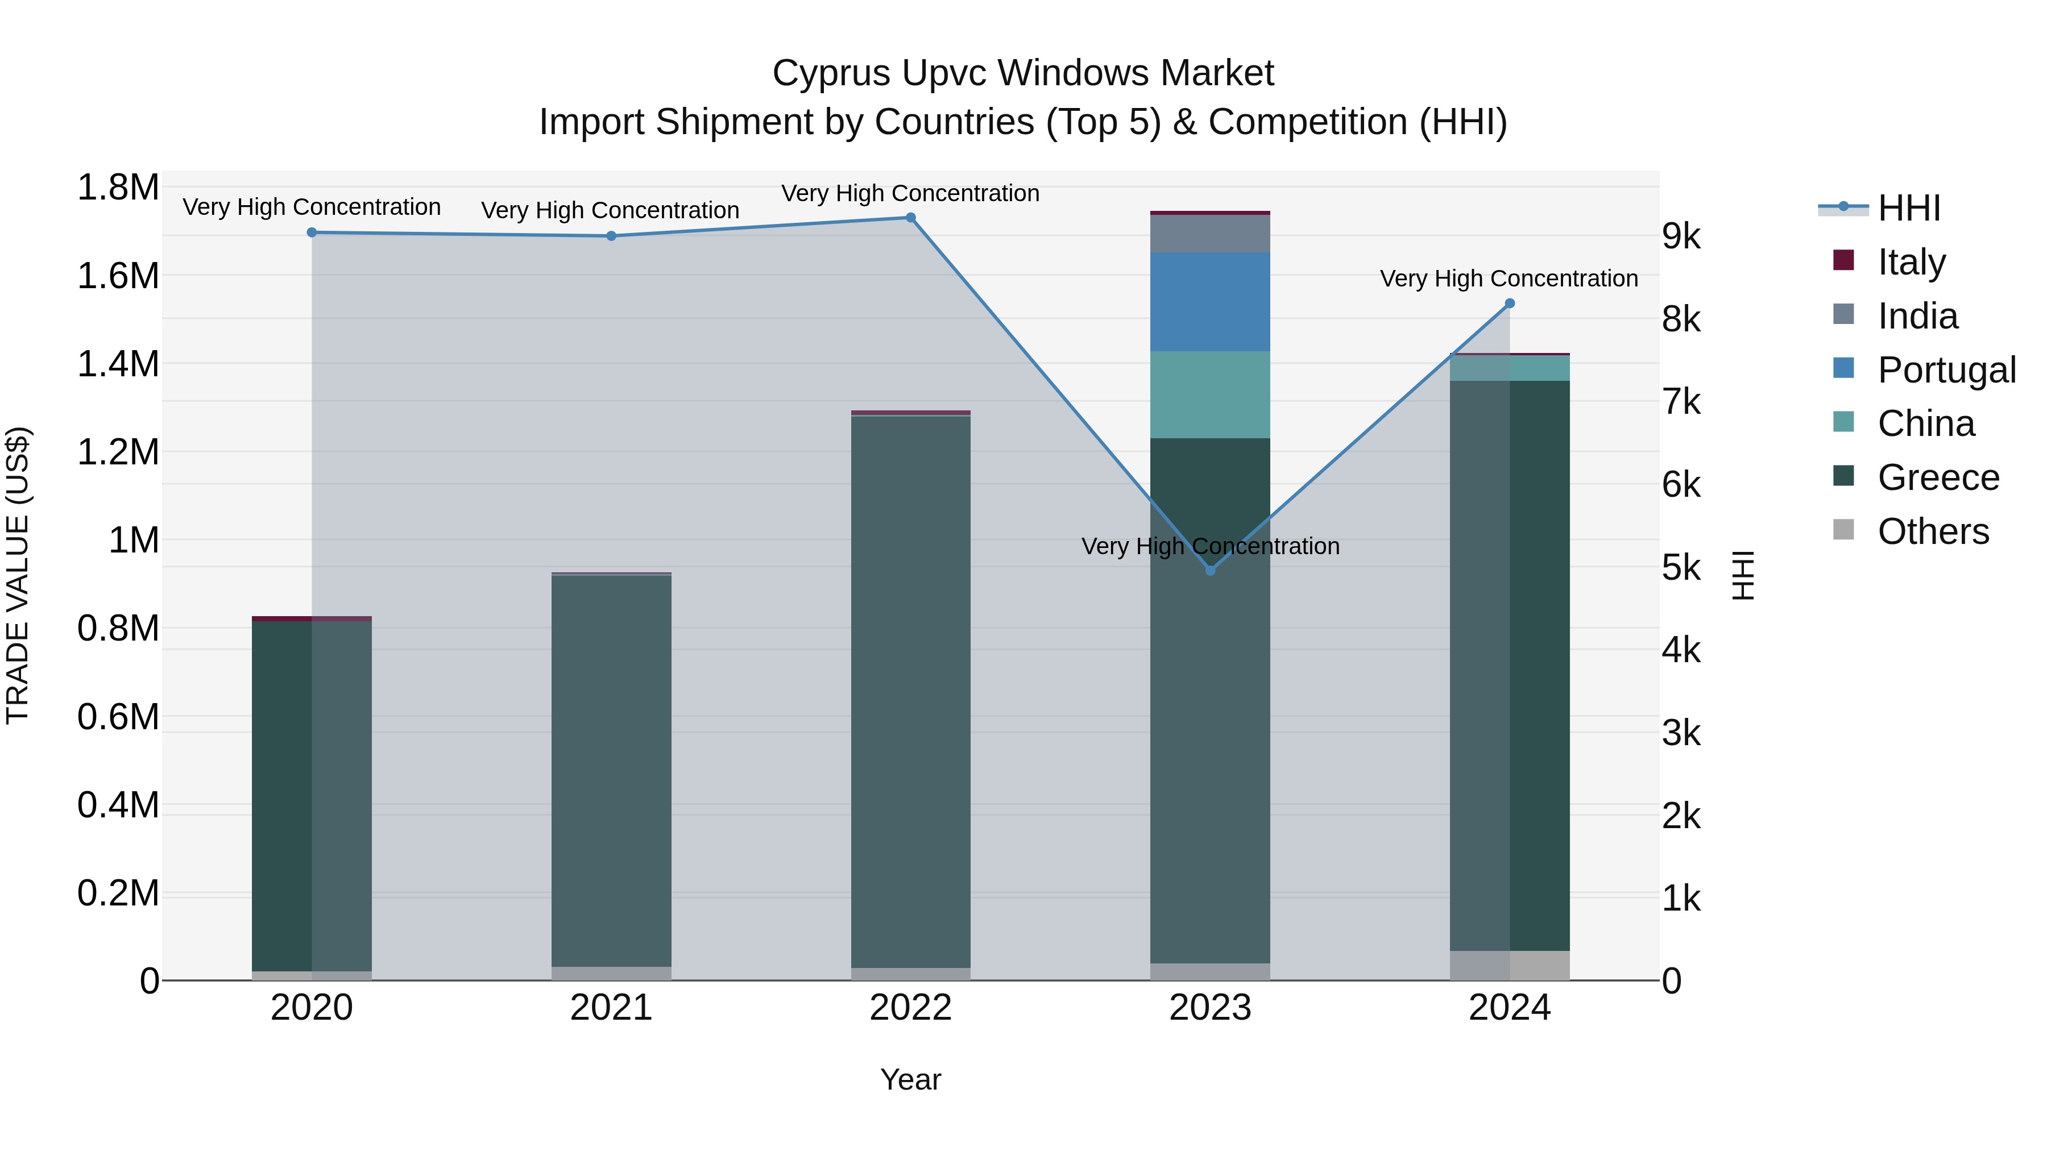Click the Greece segment in 2020 bar
2047x1151 pixels.
pyautogui.click(x=312, y=796)
